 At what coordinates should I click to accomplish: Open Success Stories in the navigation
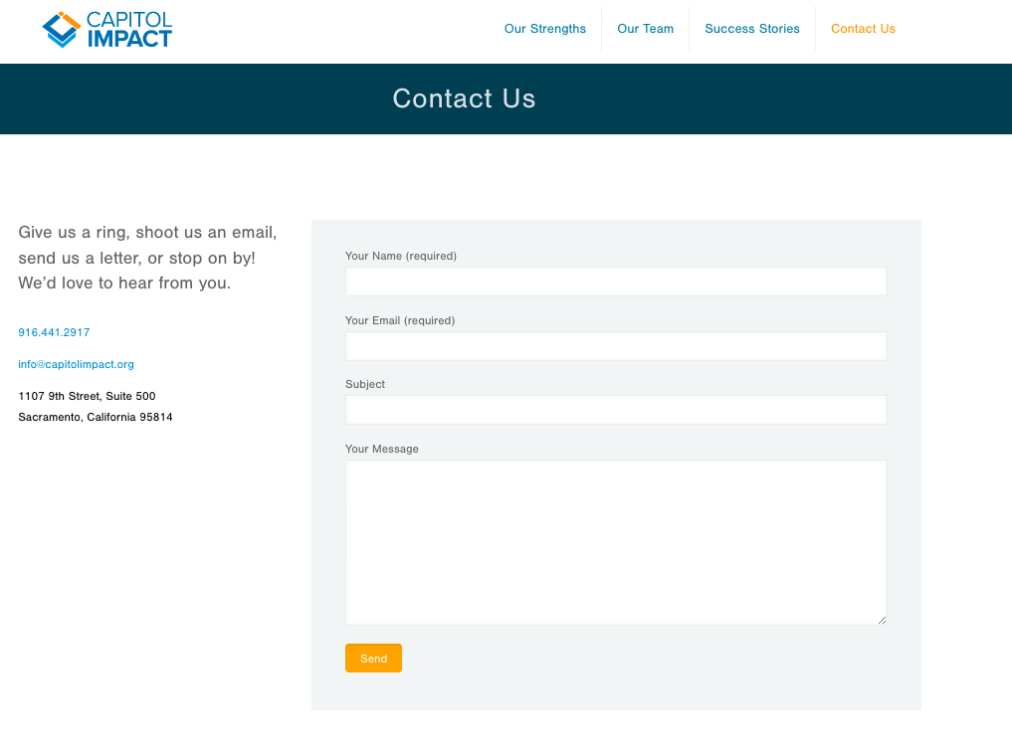[751, 29]
